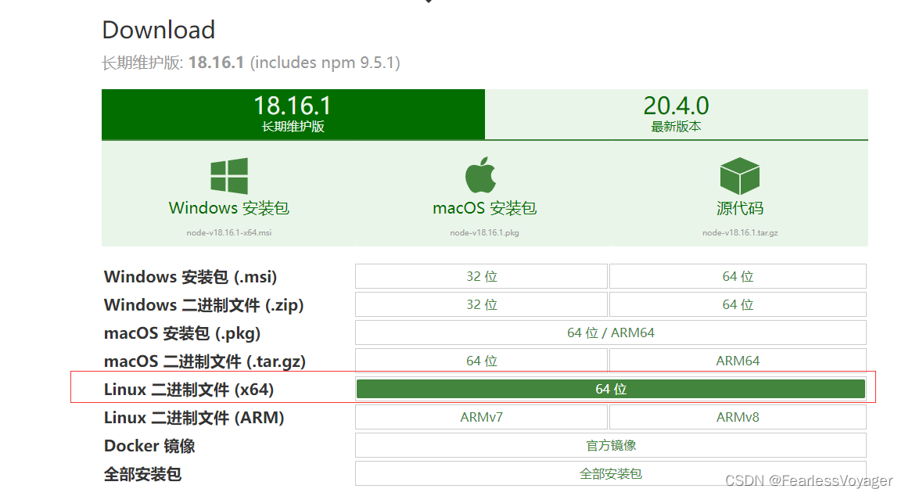Open the Windows 安装包 download link

(229, 208)
